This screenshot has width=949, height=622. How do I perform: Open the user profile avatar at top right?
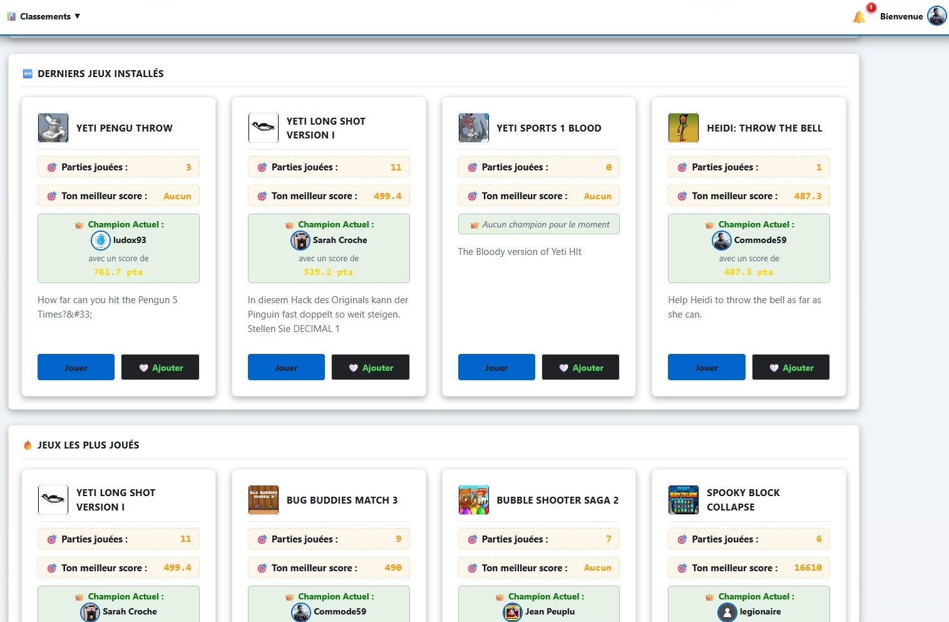(937, 16)
